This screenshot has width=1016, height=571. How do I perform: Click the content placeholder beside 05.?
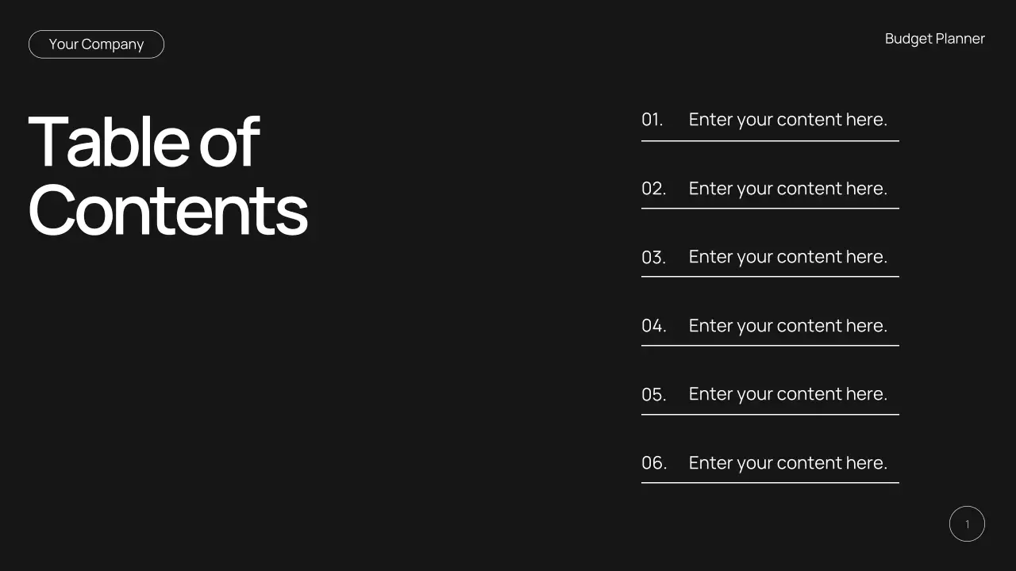click(787, 394)
